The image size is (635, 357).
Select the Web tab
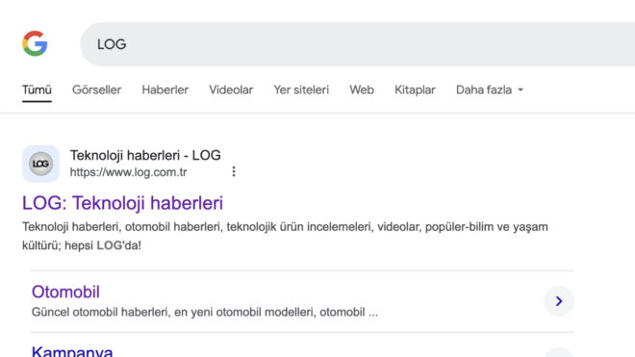(362, 89)
